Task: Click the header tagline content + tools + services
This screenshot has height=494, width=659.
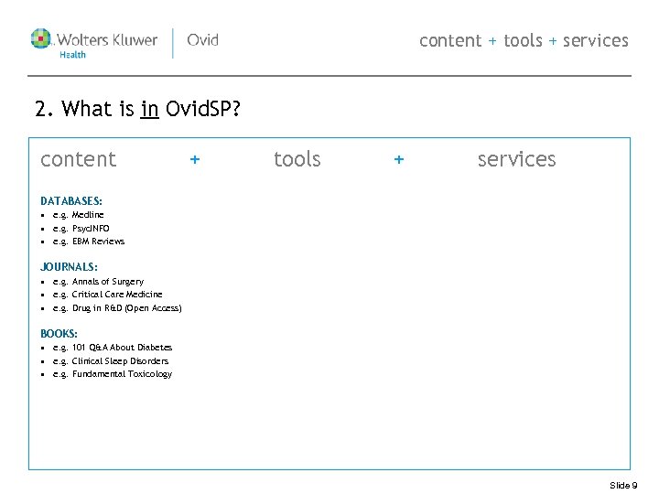Action: click(524, 41)
